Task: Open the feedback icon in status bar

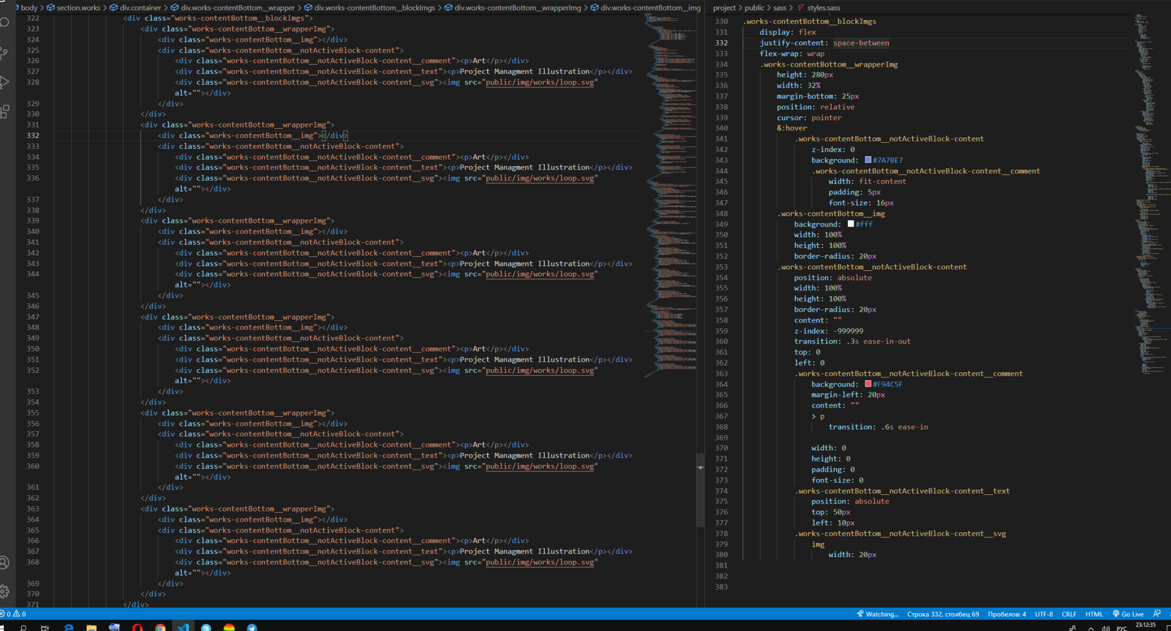Action: pos(1157,614)
